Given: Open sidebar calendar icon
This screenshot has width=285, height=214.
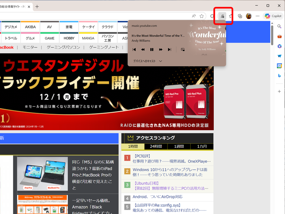Looking at the screenshot, I should tap(279, 66).
